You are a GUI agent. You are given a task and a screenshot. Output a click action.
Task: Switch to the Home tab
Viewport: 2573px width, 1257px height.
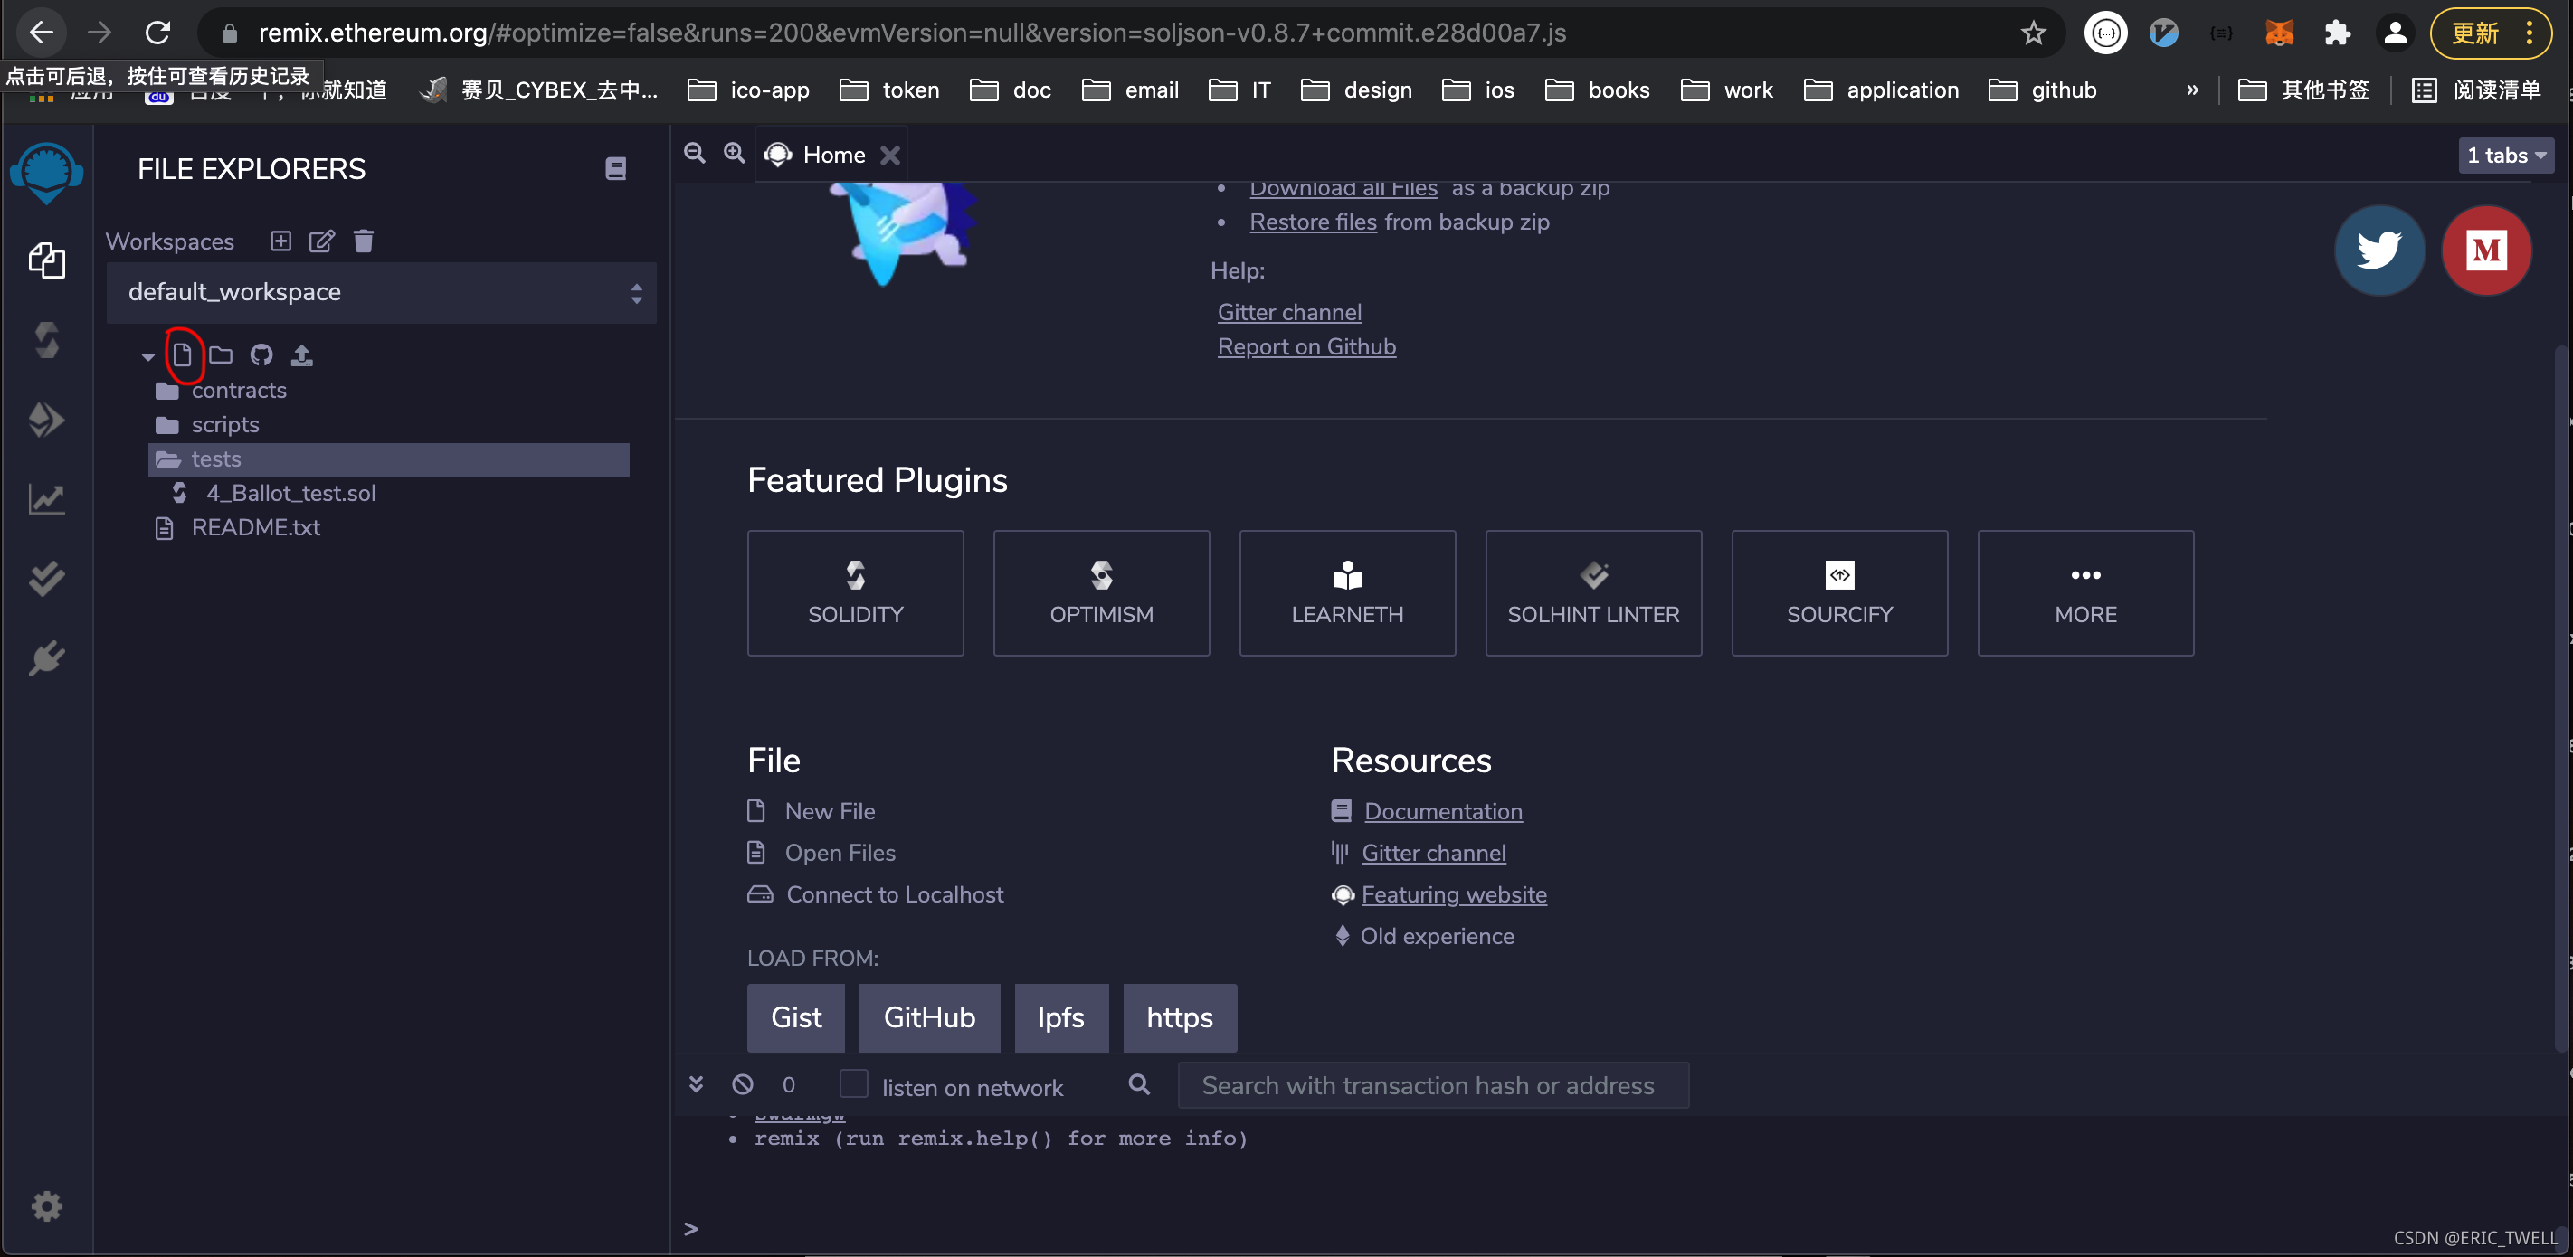click(833, 156)
